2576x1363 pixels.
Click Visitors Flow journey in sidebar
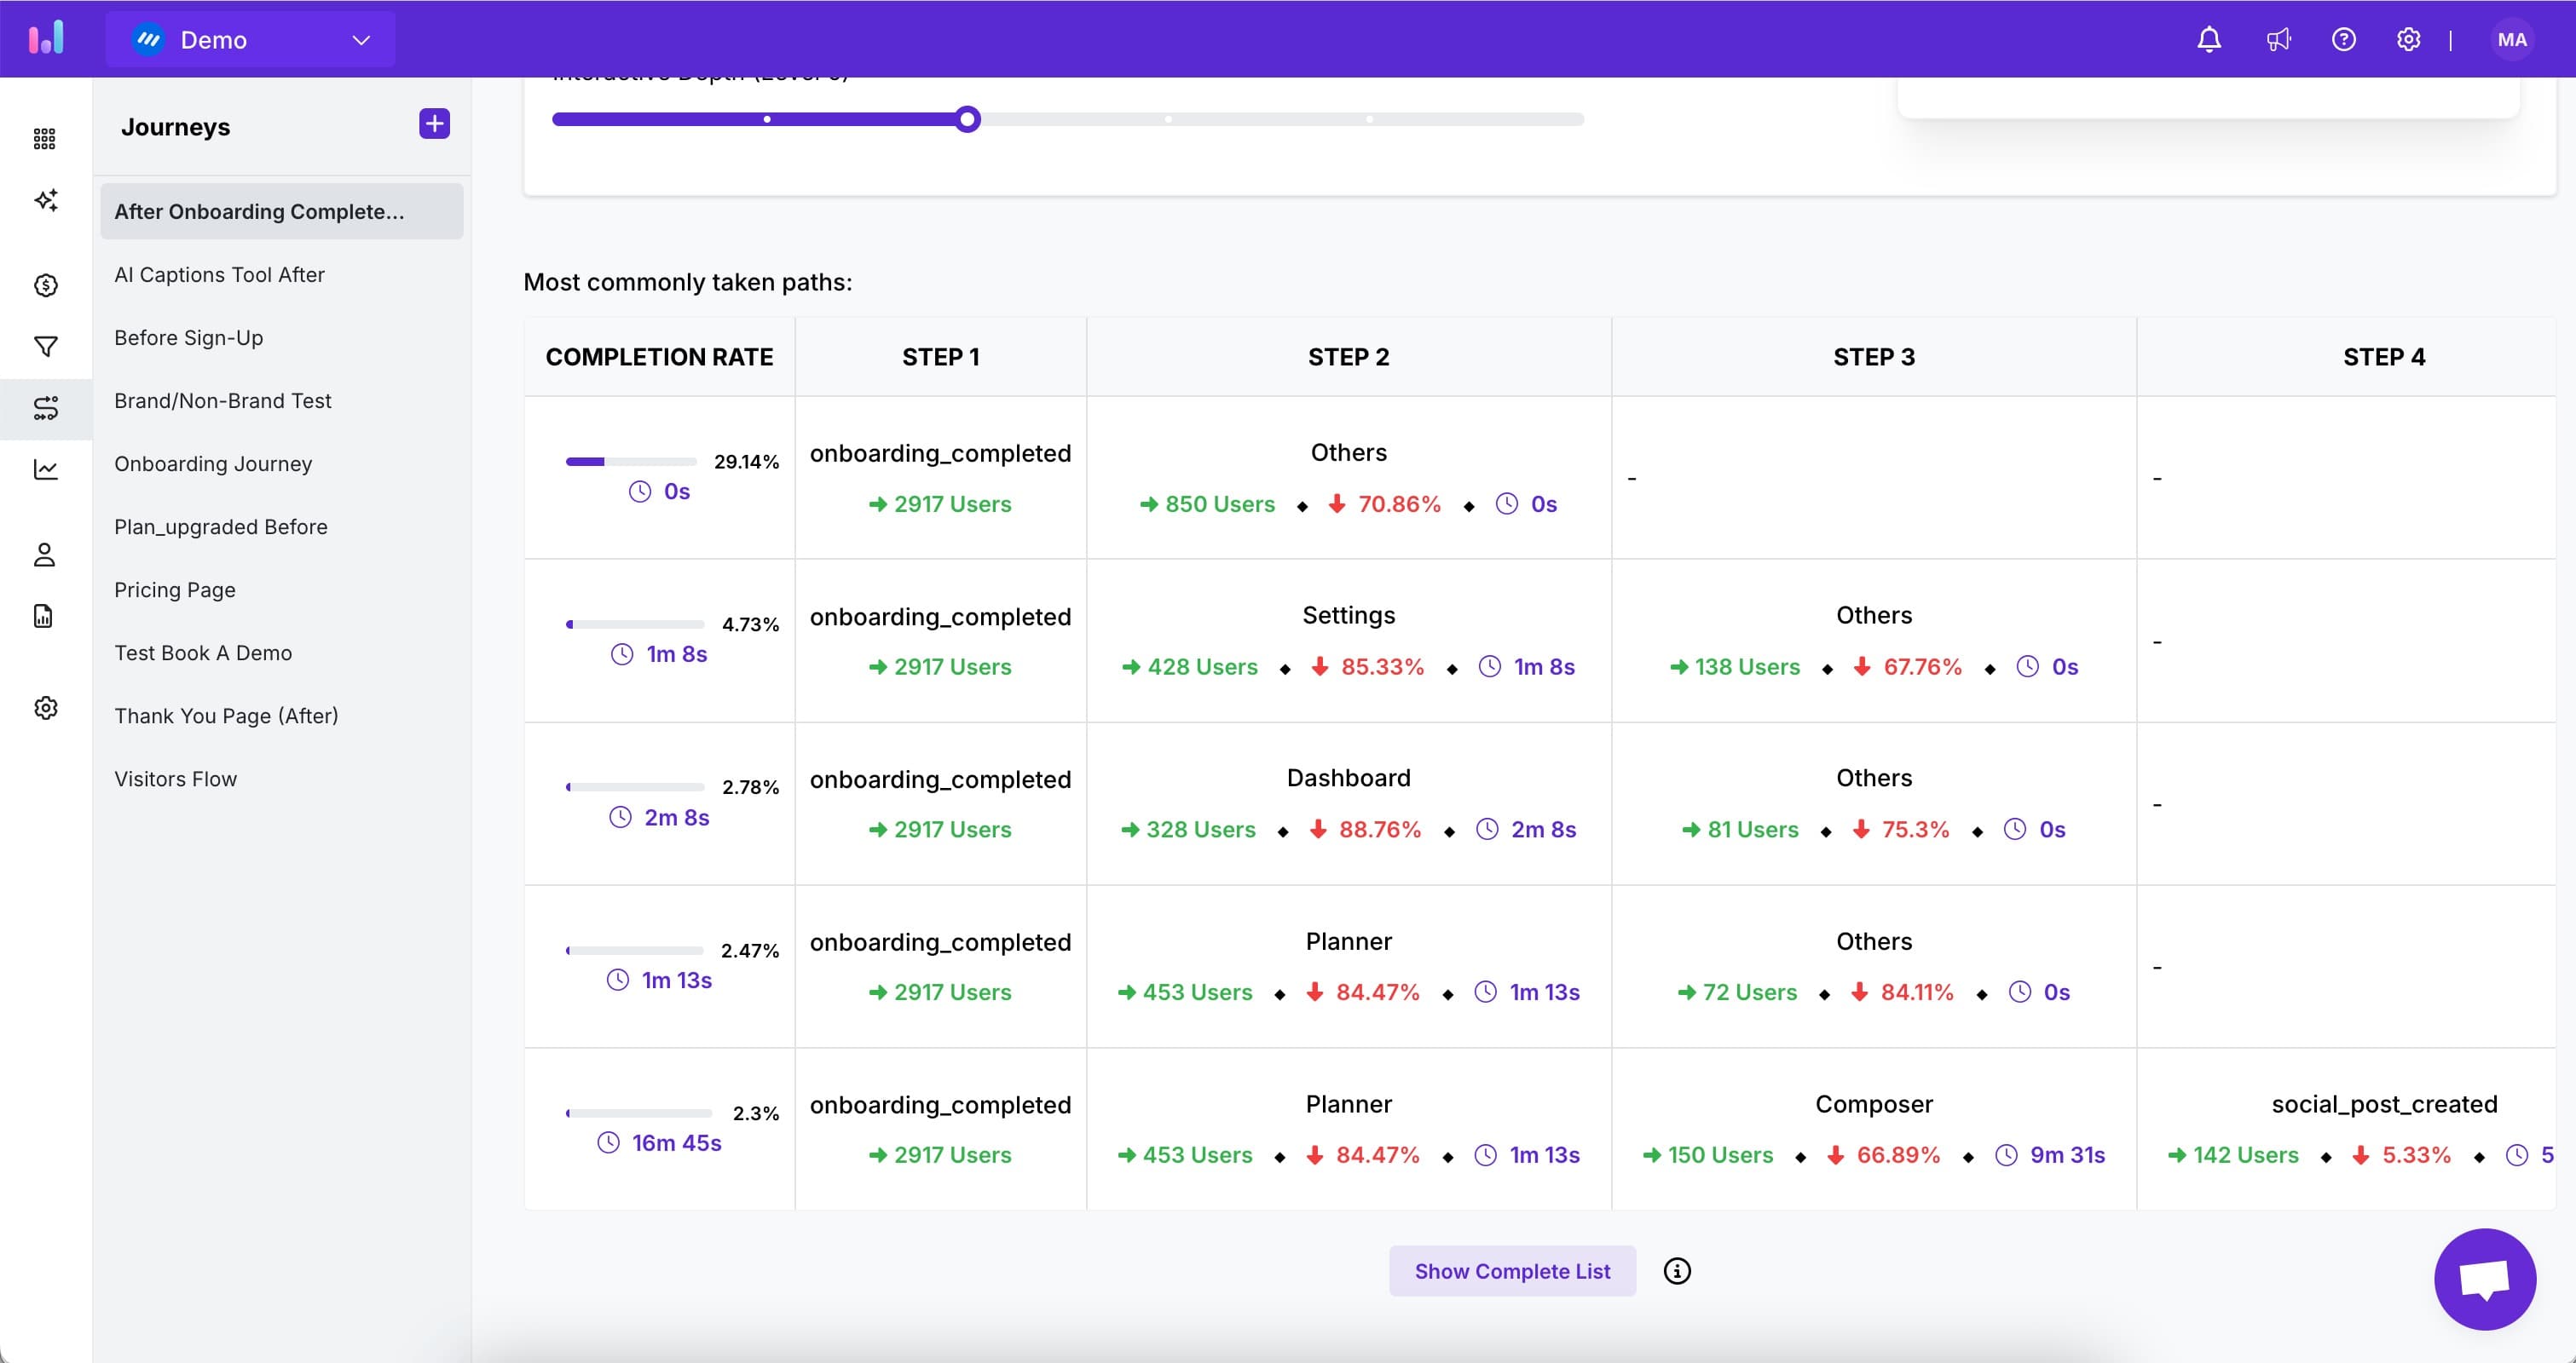[x=176, y=778]
